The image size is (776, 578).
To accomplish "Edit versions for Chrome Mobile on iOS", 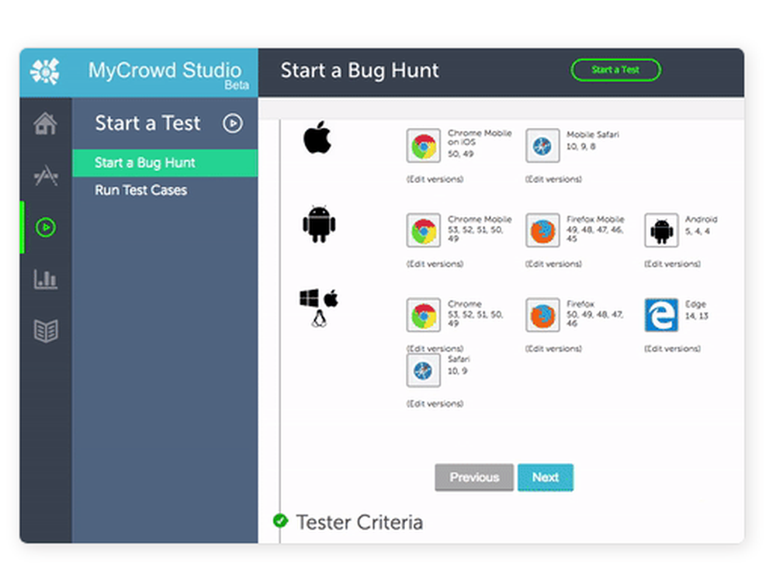I will pos(435,179).
